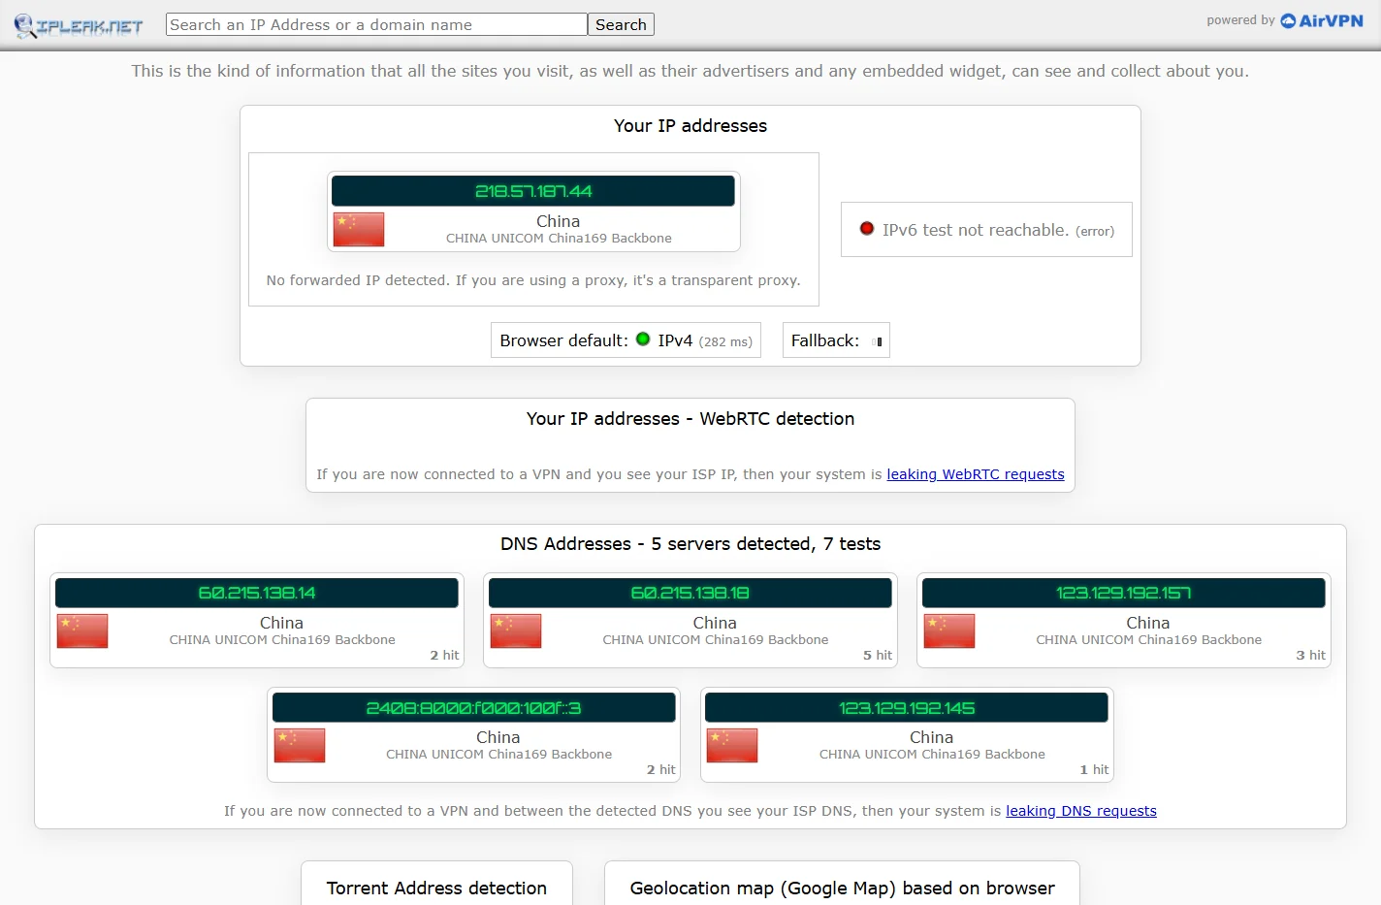
Task: Click the China flag in the 60.215.138.14 card
Action: pos(82,630)
